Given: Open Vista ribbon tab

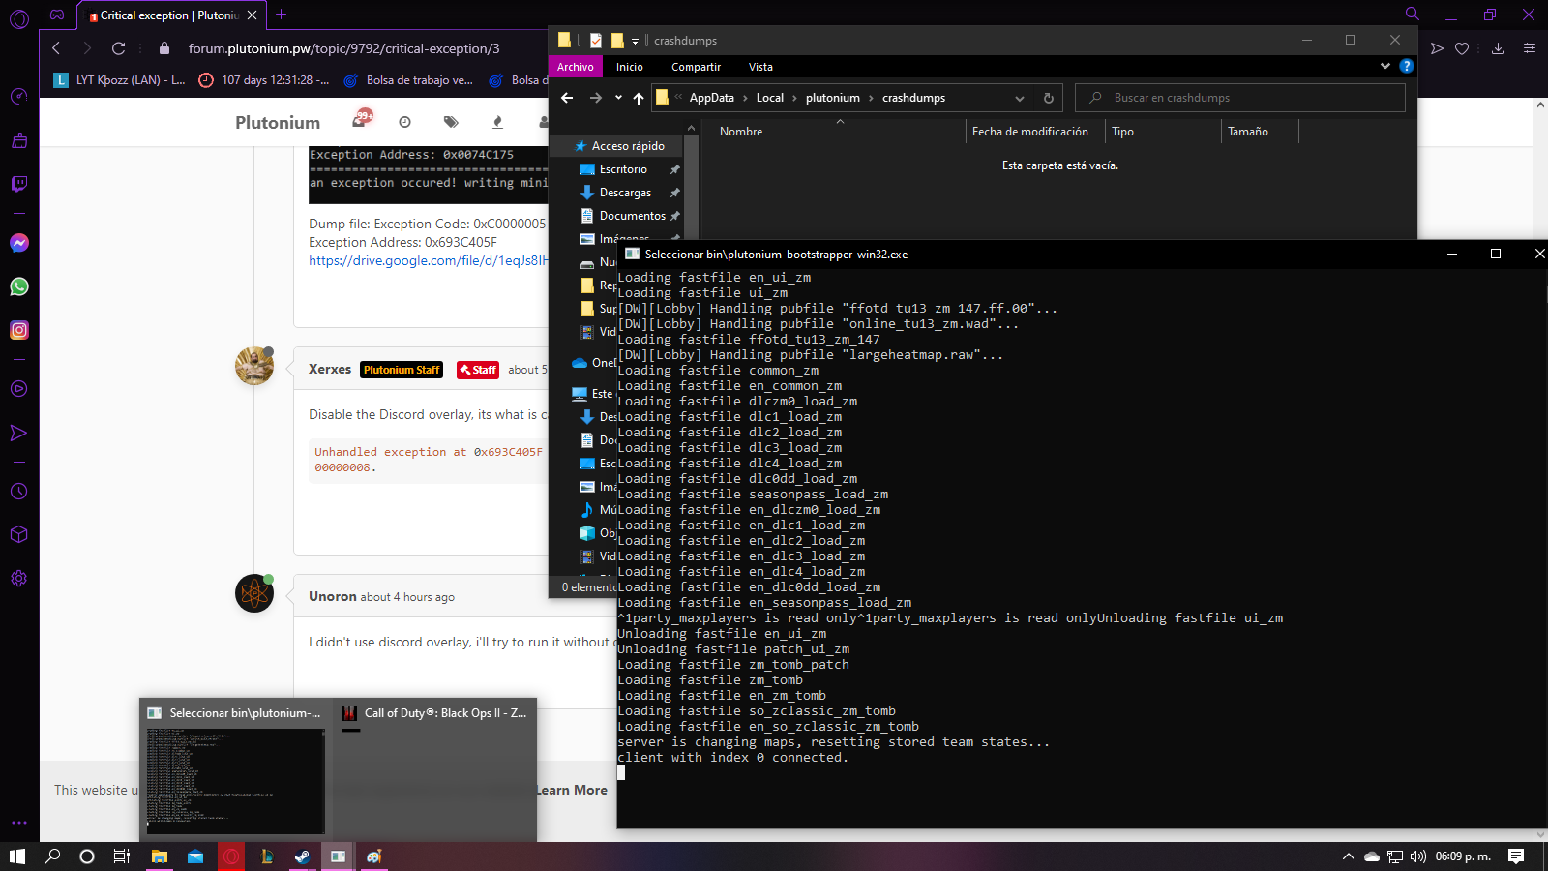Looking at the screenshot, I should click(760, 67).
